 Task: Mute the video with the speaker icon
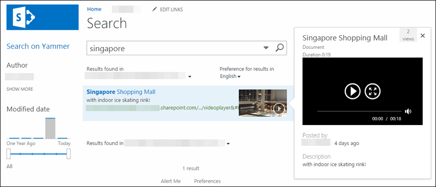point(408,111)
